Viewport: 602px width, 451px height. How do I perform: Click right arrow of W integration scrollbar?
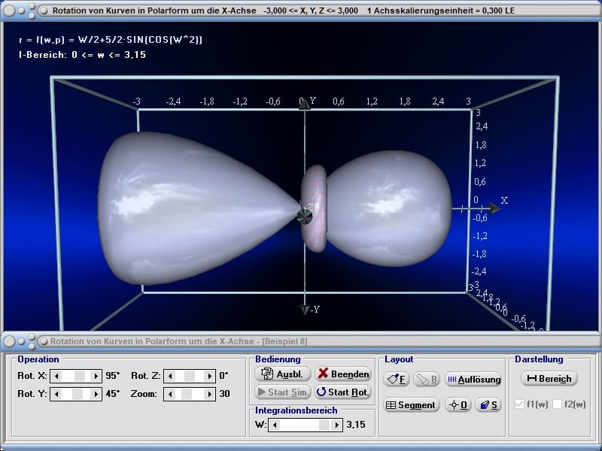(x=336, y=425)
